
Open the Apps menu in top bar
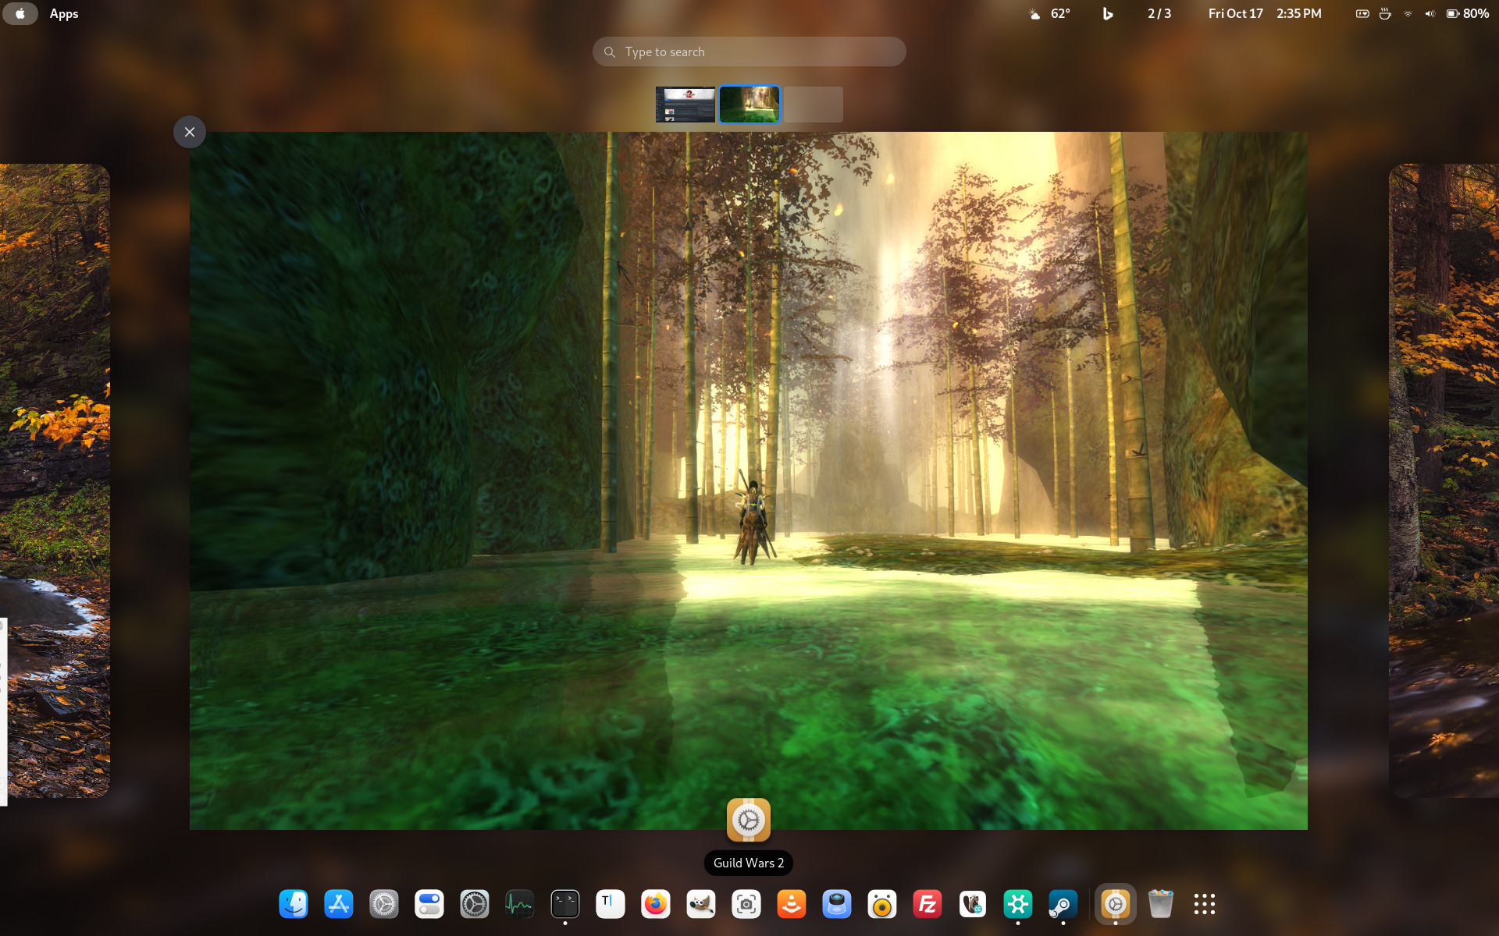tap(64, 13)
